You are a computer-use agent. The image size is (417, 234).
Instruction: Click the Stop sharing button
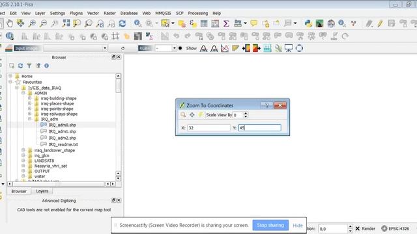click(270, 226)
